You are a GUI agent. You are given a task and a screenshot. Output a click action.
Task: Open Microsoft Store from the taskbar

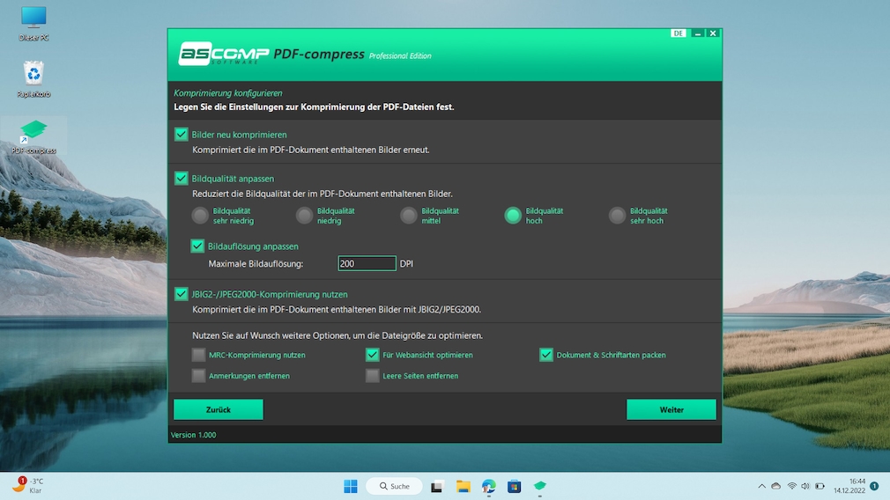514,486
